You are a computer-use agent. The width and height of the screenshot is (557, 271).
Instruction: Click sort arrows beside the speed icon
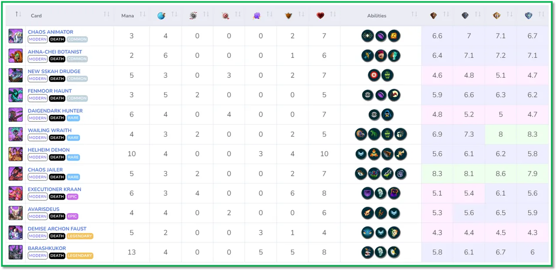(174, 15)
